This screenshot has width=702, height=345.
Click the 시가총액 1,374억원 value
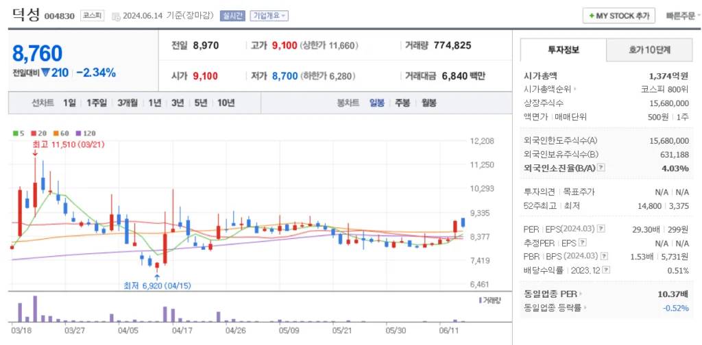coord(668,75)
